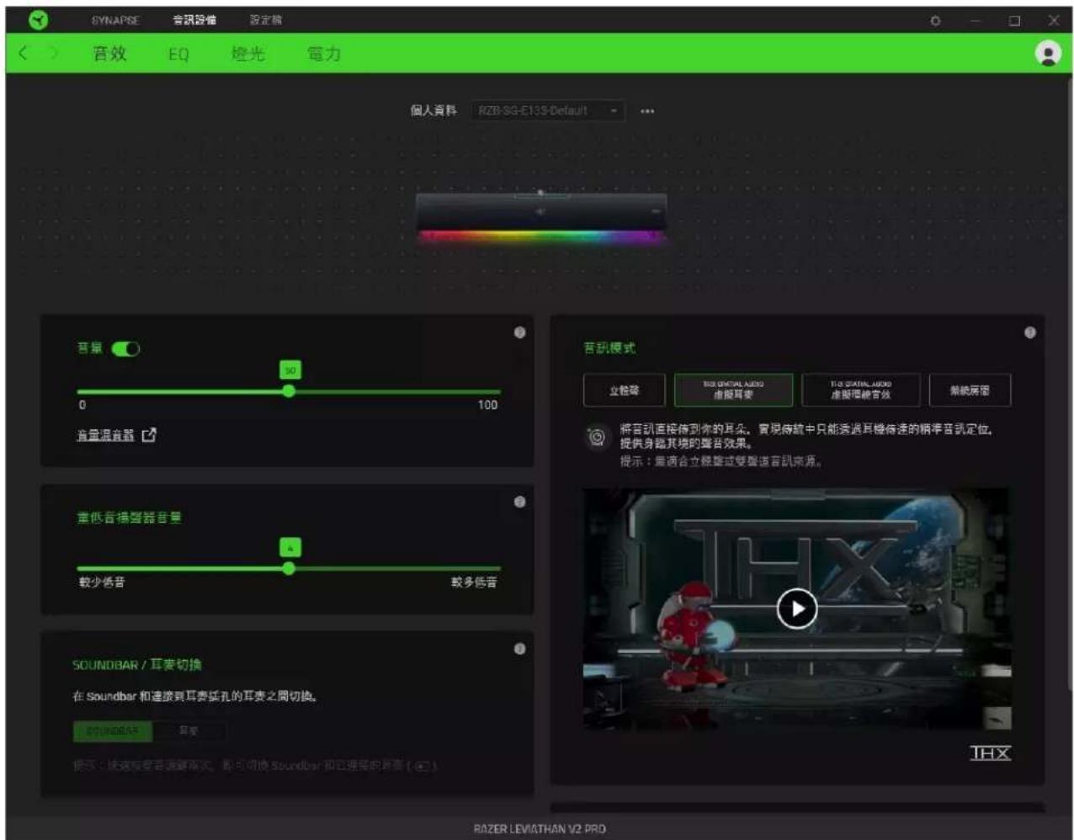This screenshot has height=840, width=1074.
Task: Go back with the left arrow
Action: (x=23, y=53)
